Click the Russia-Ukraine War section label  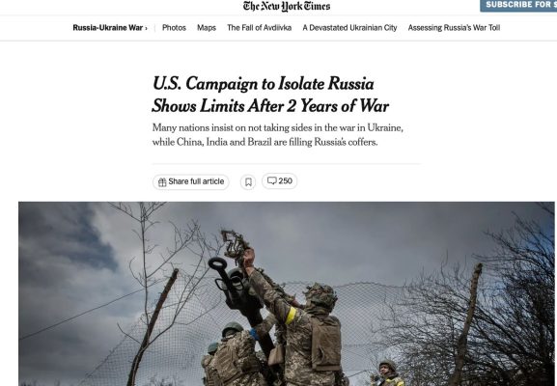click(x=107, y=28)
